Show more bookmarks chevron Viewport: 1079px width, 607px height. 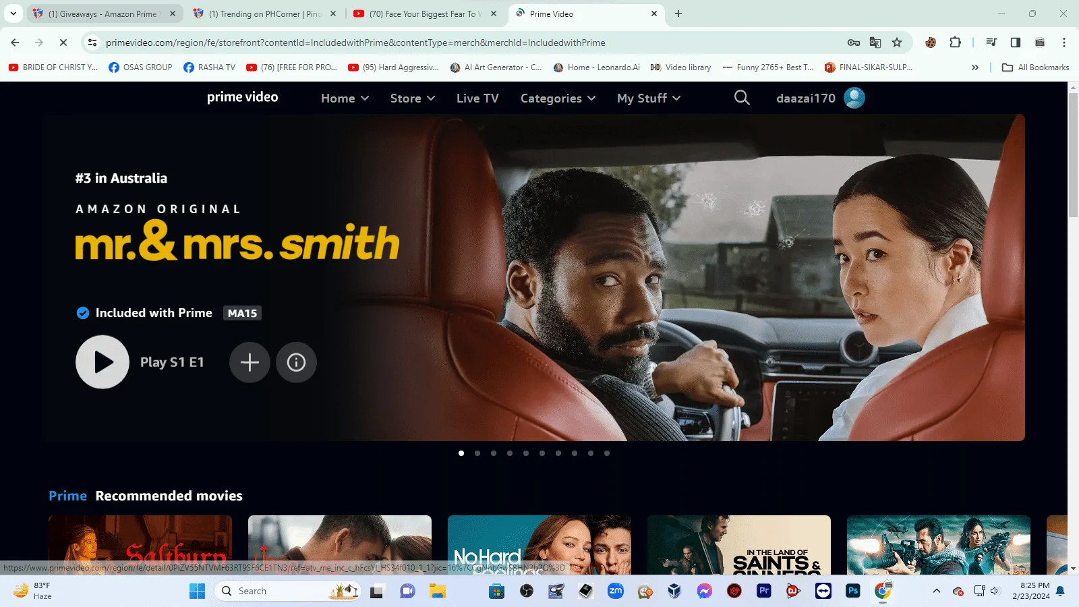pos(974,67)
